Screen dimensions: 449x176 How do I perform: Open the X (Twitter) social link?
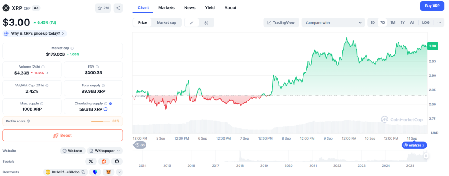pos(91,162)
